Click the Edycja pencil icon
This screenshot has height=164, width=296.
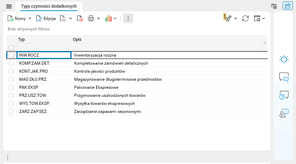[39, 19]
